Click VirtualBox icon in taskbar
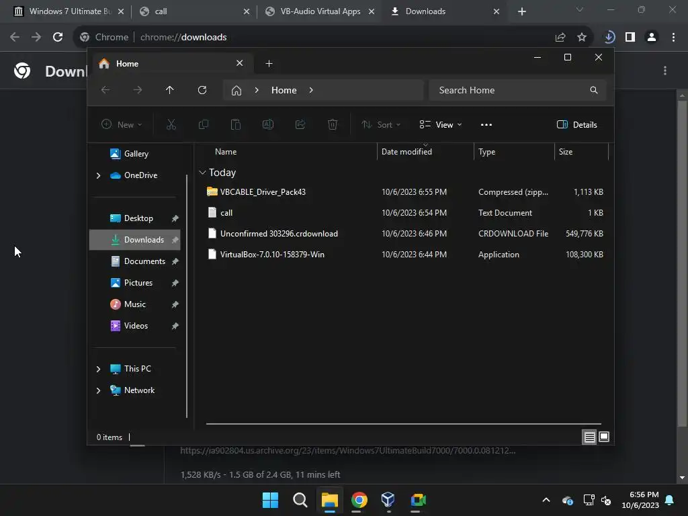Screen dimensions: 688x516 [x=388, y=500]
